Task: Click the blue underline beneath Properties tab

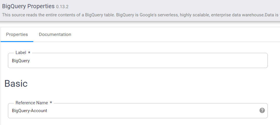Action: [x=17, y=41]
